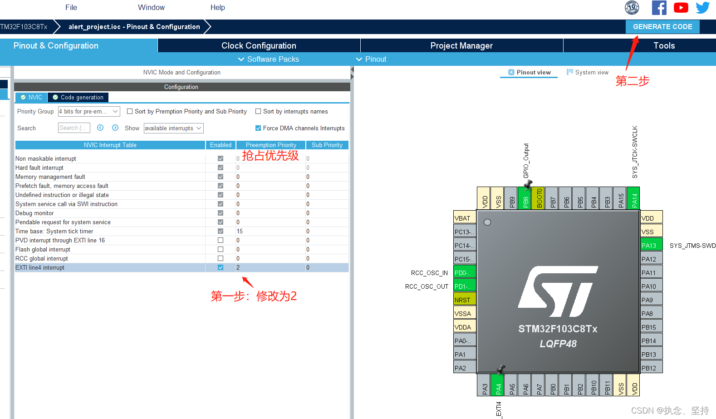Select pin PA1 on the chip
This screenshot has width=716, height=419.
tap(465, 354)
